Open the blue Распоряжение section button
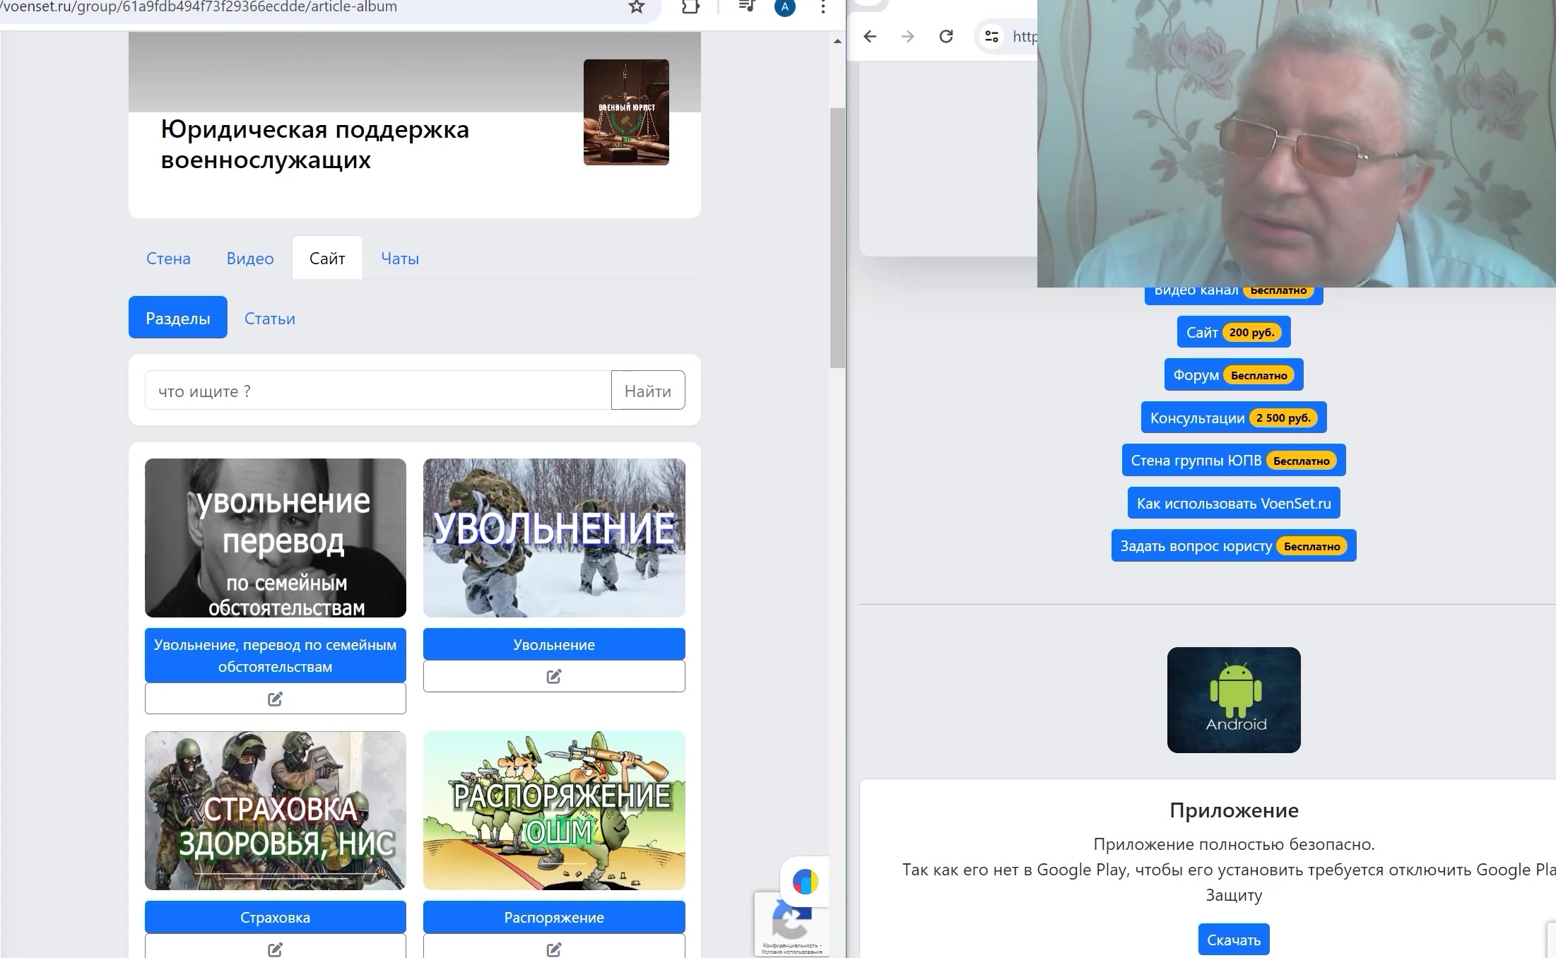Image resolution: width=1556 pixels, height=958 pixels. click(554, 917)
